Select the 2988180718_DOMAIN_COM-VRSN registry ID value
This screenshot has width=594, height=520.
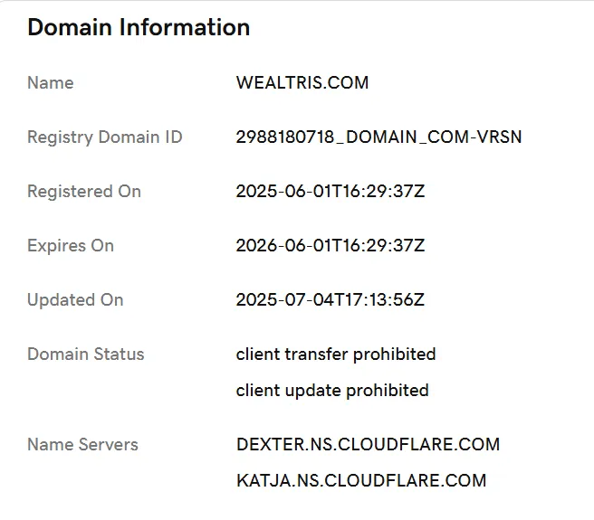pos(378,137)
